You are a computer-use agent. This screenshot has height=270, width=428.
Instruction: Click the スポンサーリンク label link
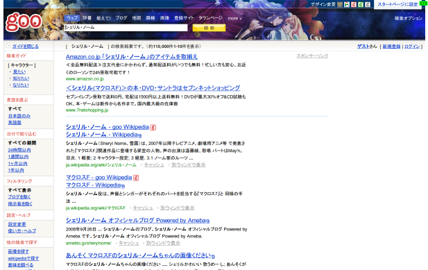(x=312, y=56)
